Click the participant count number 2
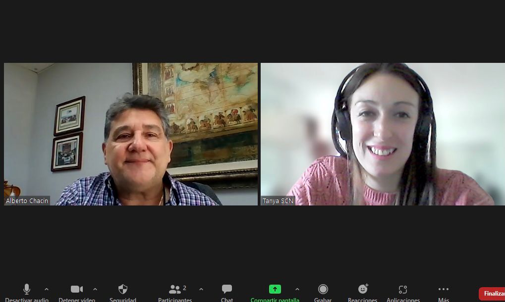The width and height of the screenshot is (505, 302). pyautogui.click(x=185, y=288)
